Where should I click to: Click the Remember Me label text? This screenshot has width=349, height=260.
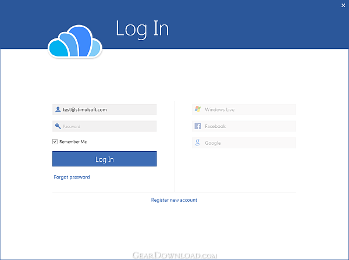coord(73,142)
